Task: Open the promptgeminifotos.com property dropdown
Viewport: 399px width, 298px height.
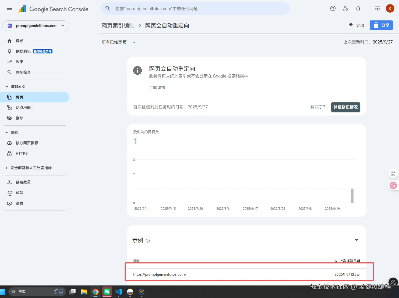Action: pyautogui.click(x=36, y=26)
